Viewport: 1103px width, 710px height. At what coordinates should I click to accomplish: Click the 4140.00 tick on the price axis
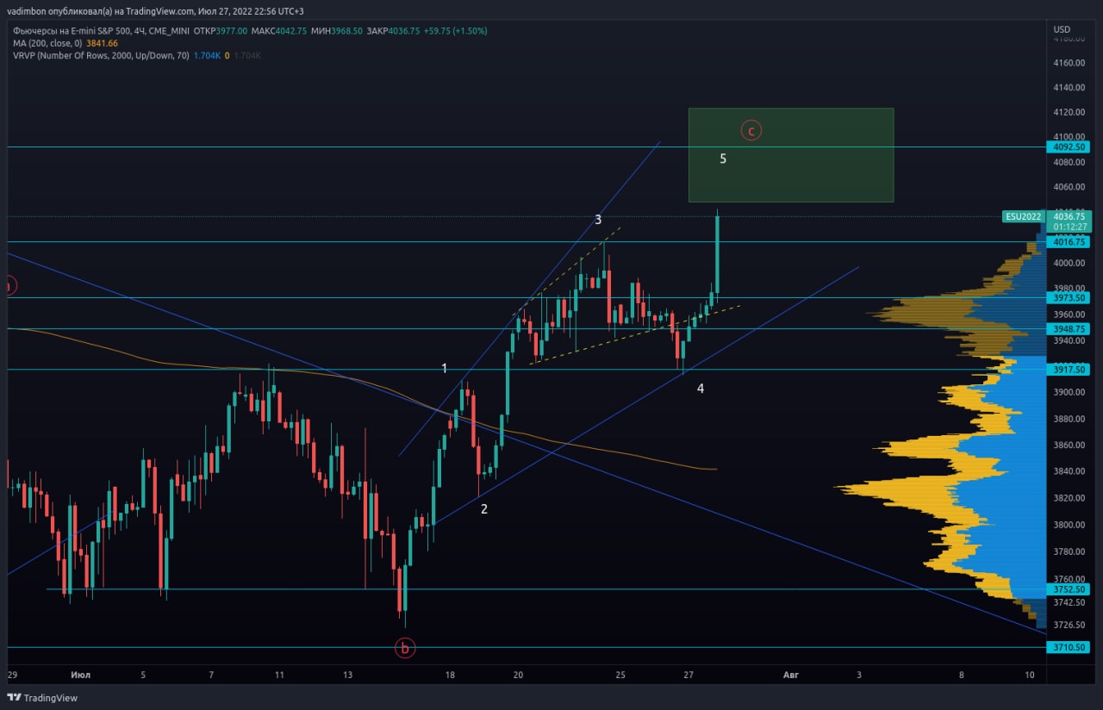(1069, 88)
